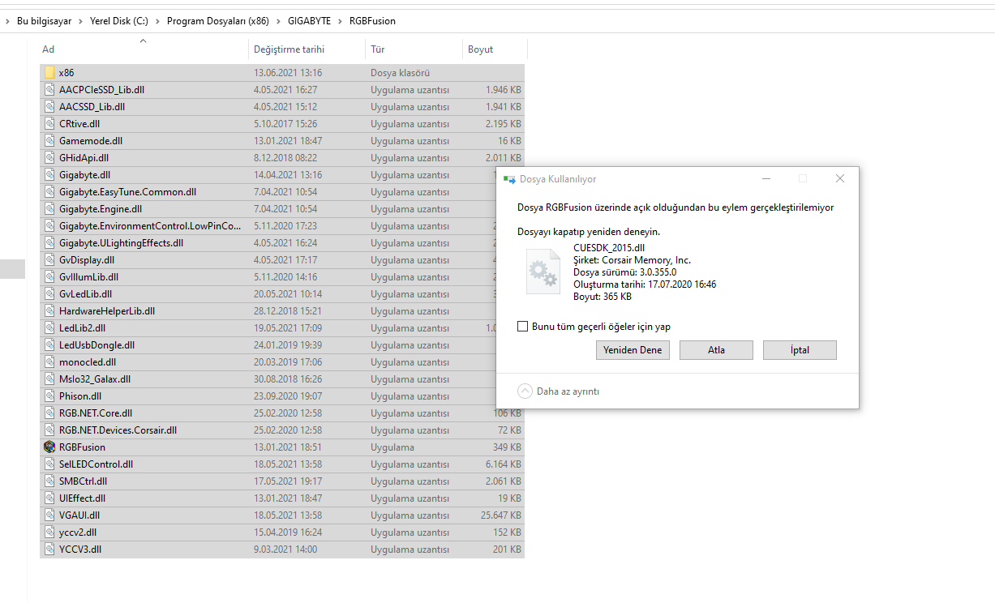Click the 'İptal' button
Image resolution: width=995 pixels, height=603 pixels.
pos(800,350)
